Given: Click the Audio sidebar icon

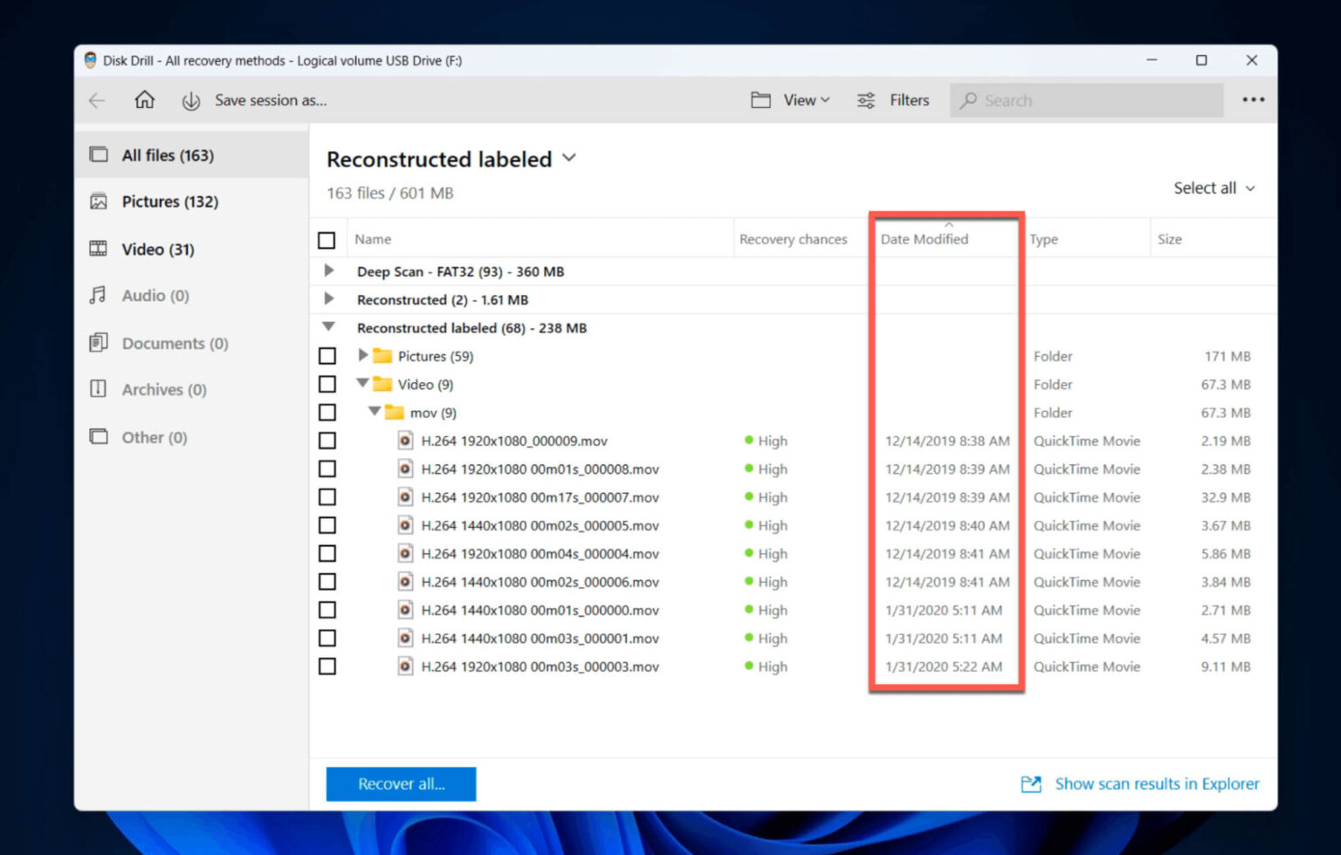Looking at the screenshot, I should tap(99, 296).
